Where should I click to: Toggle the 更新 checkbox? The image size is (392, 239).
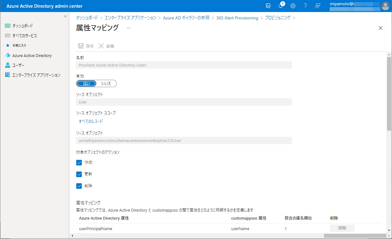[x=79, y=174]
